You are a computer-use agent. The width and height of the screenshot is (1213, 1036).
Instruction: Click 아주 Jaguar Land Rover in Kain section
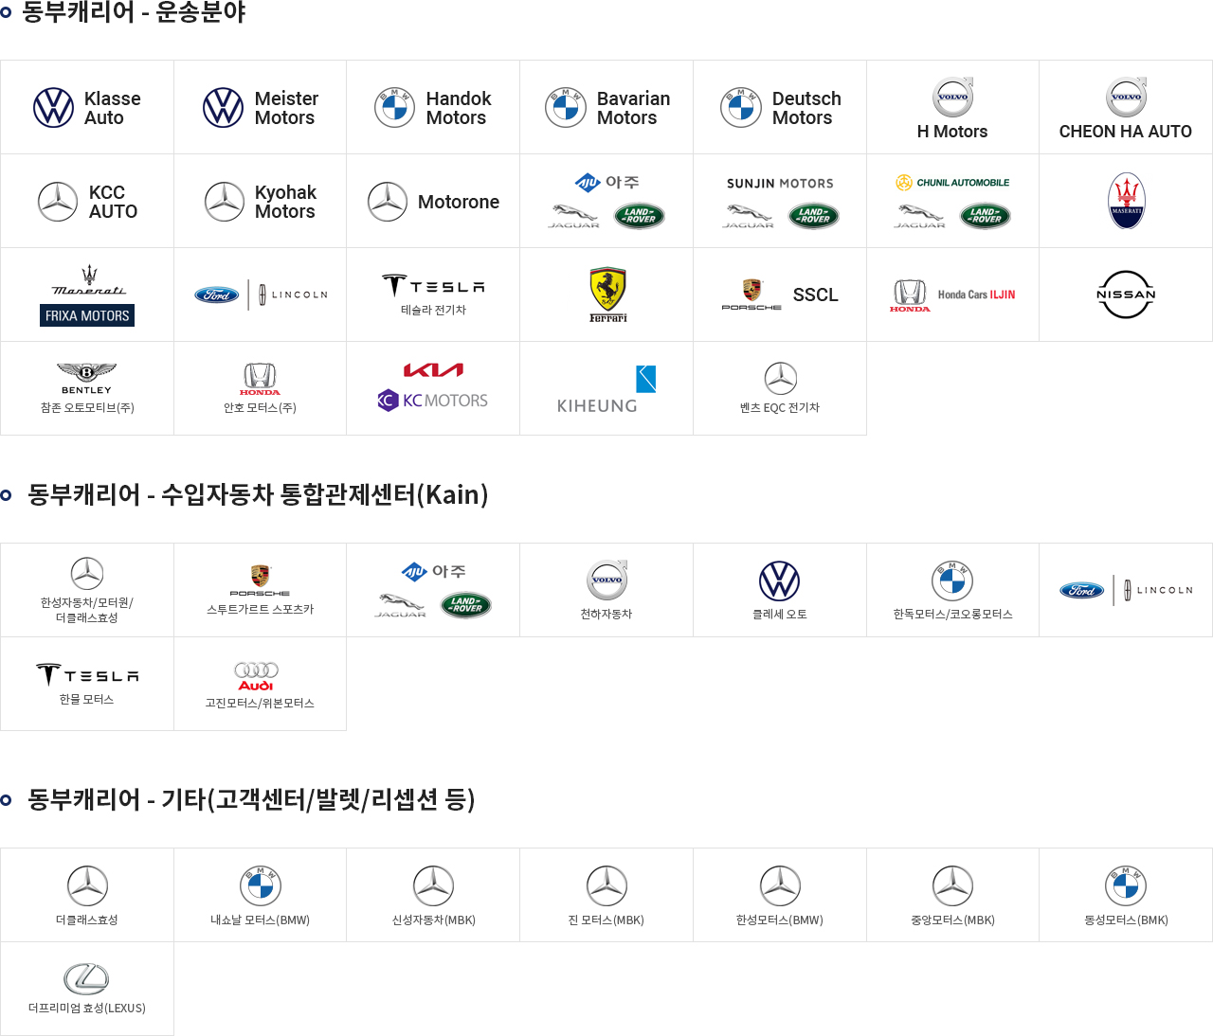433,591
